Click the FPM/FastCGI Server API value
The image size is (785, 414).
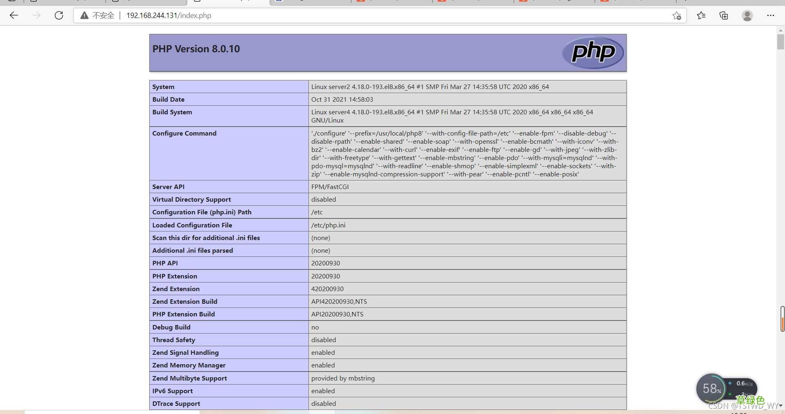(x=330, y=187)
